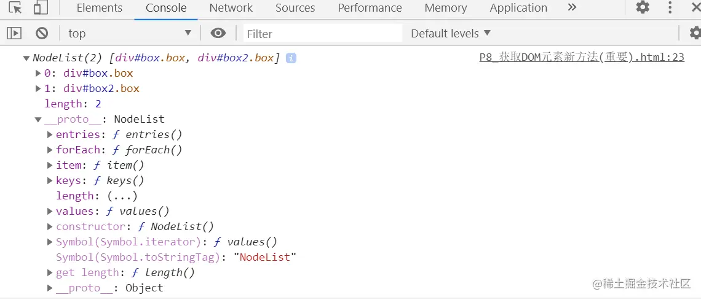Open the Default levels dropdown
701x300 pixels.
click(x=451, y=33)
